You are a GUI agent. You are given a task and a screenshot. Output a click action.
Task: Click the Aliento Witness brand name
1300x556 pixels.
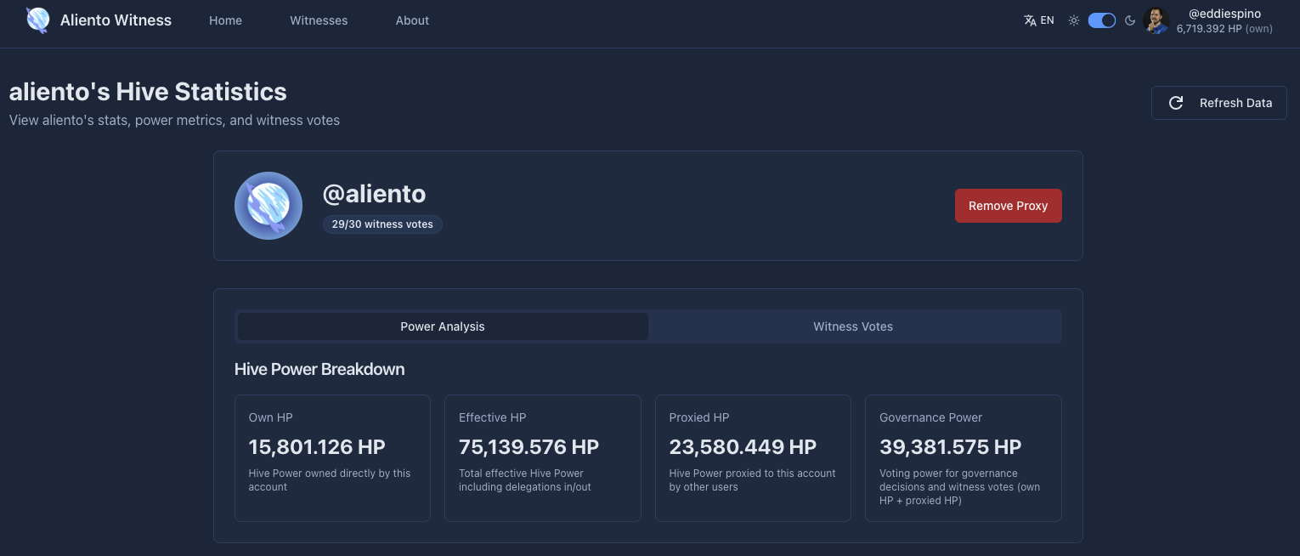[116, 20]
